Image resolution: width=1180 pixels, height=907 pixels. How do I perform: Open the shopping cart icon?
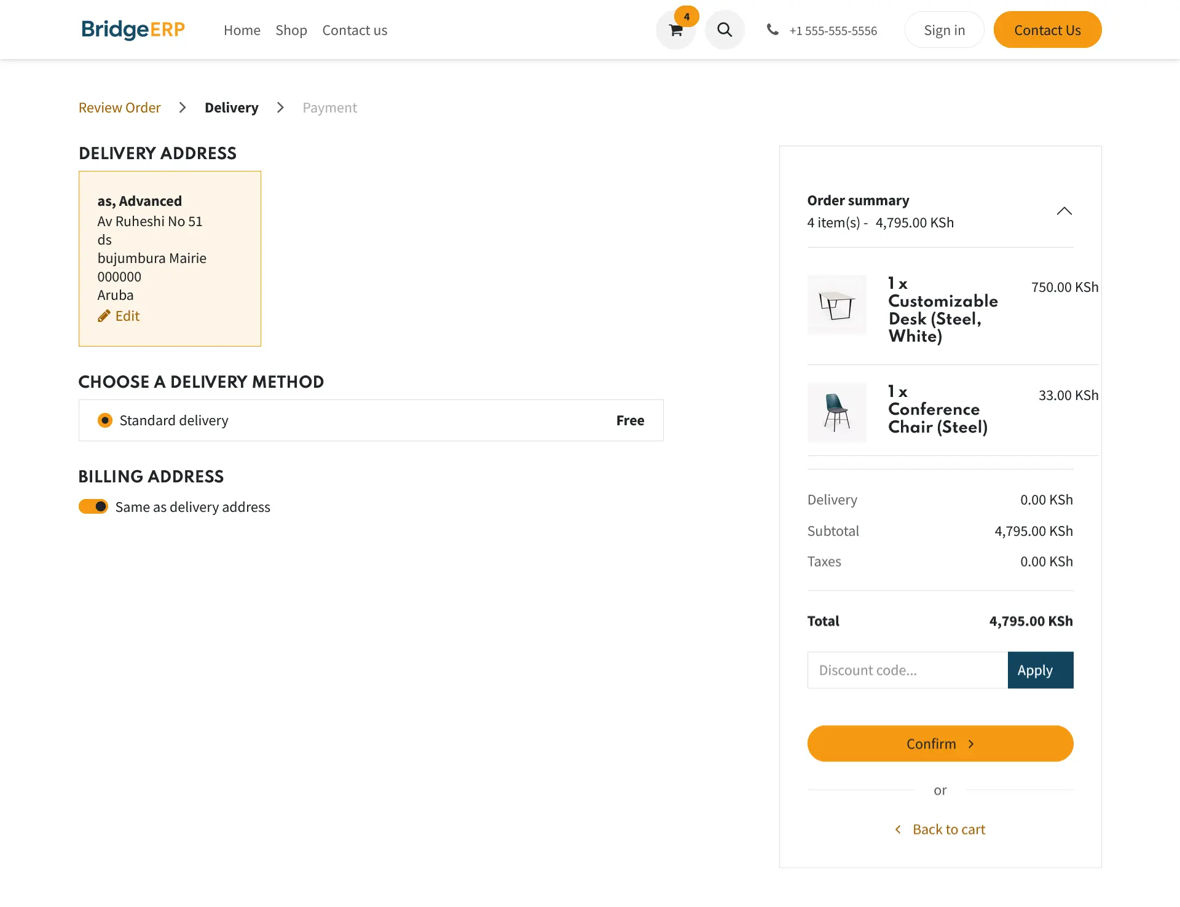[675, 30]
